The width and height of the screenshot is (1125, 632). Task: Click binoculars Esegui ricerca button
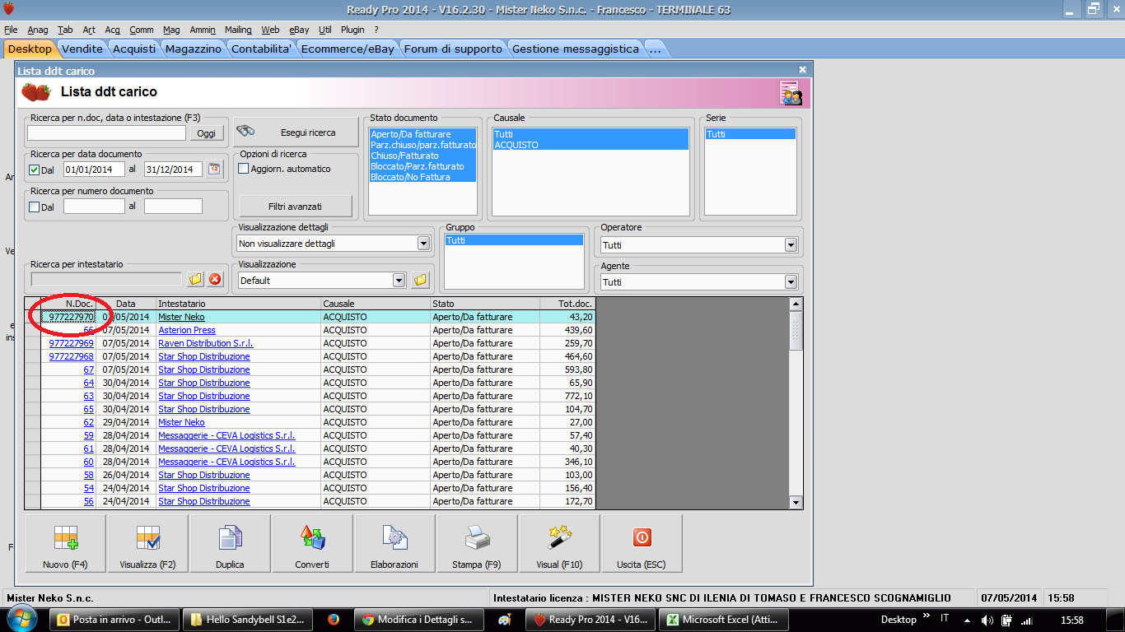(x=296, y=132)
